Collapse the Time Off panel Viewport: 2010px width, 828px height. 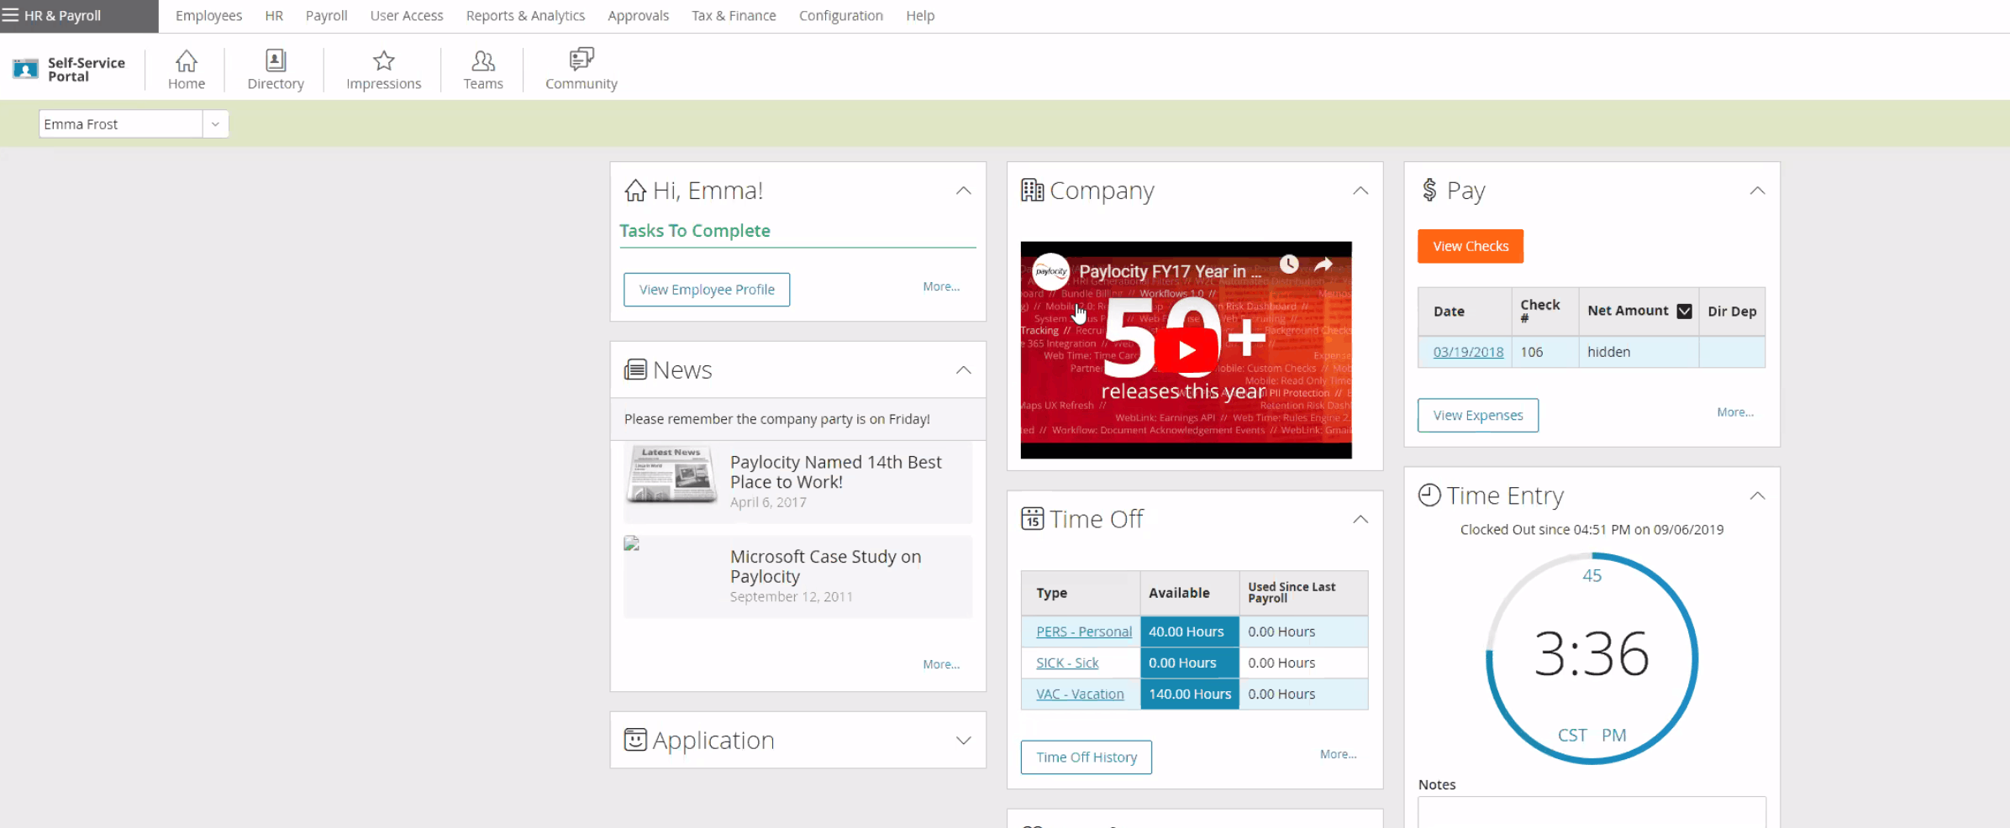pos(1360,519)
